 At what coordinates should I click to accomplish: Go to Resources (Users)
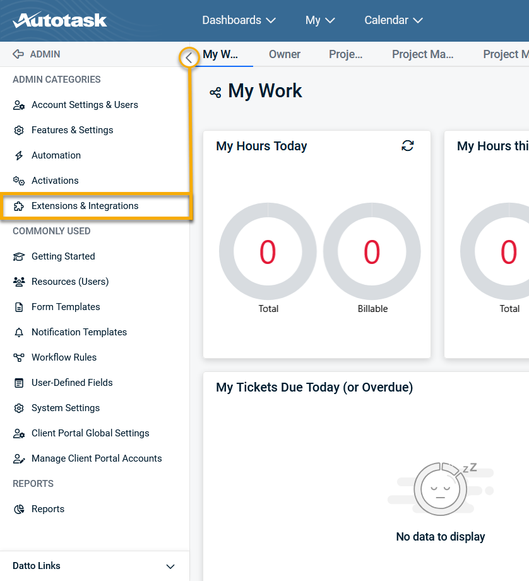70,282
